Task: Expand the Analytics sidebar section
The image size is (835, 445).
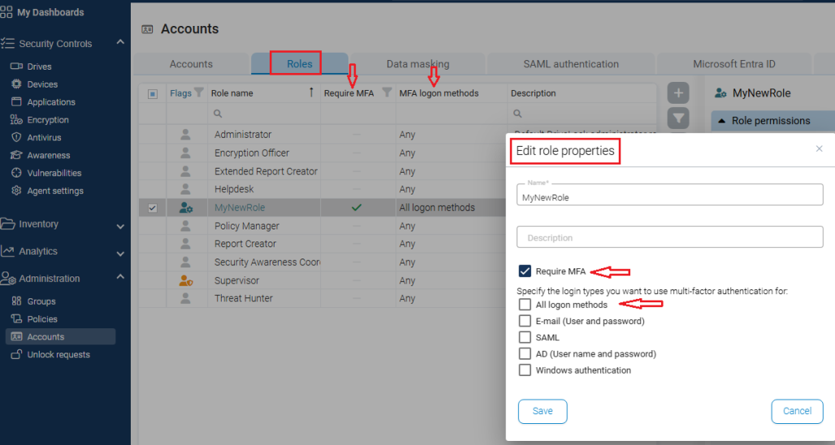Action: click(x=120, y=253)
